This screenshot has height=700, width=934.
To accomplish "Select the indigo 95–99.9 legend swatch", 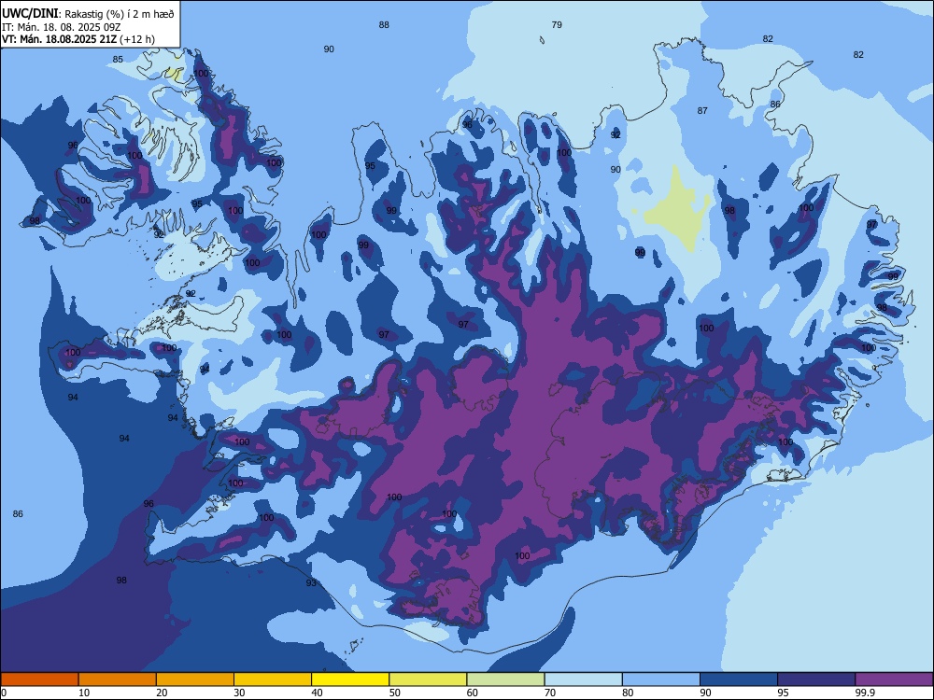I will pyautogui.click(x=816, y=679).
